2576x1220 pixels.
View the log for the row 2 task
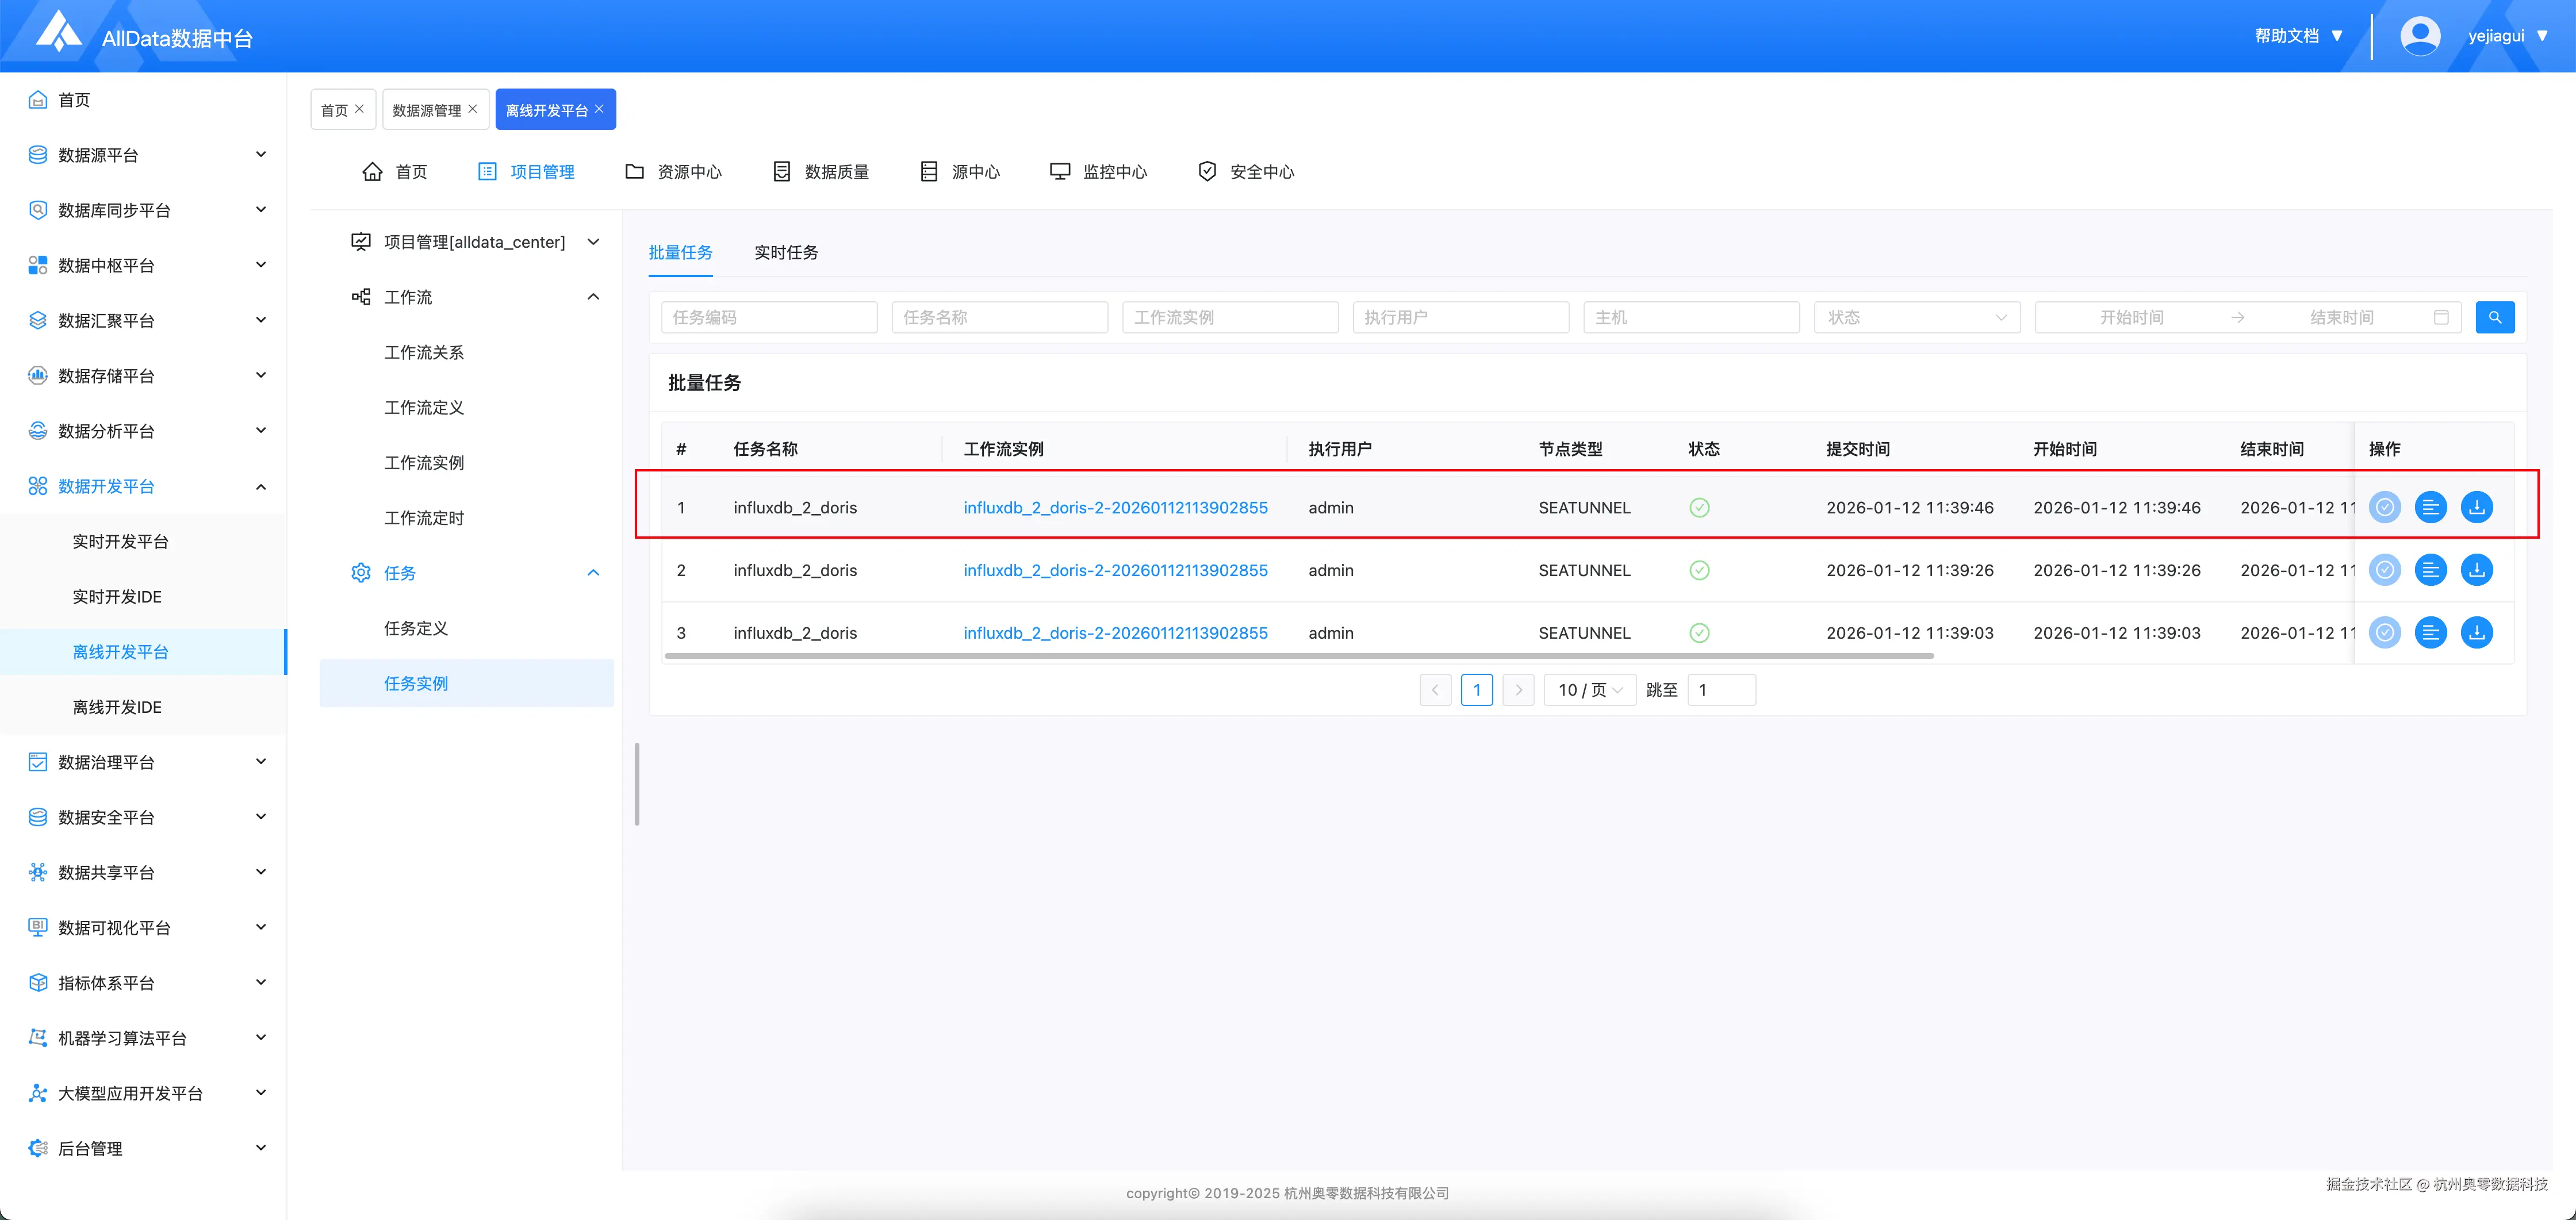point(2430,570)
